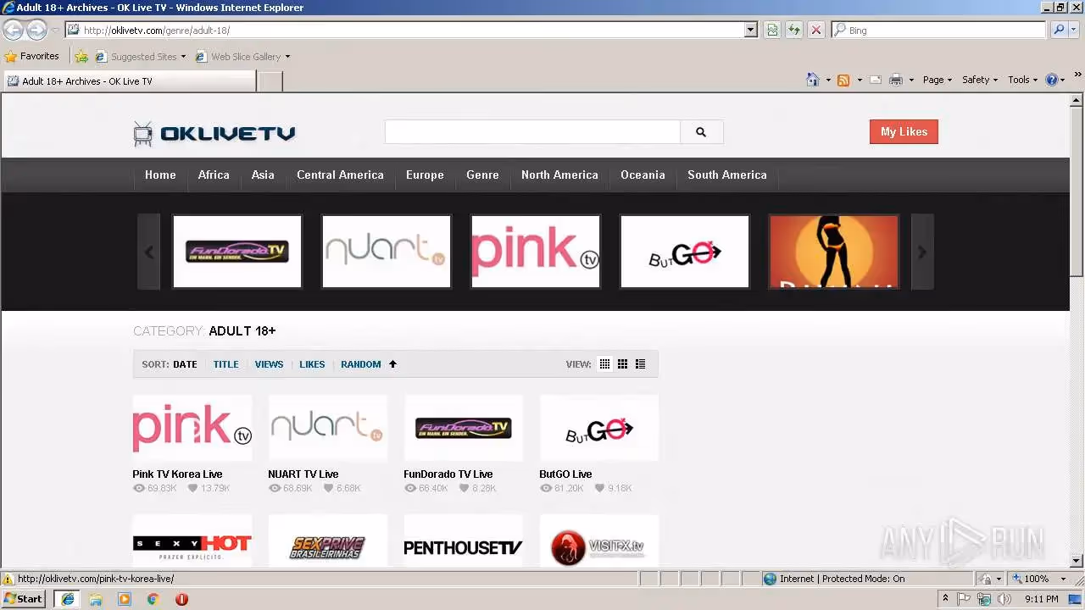Select the Adult 18+ Archives browser tab
Screen dimensions: 1085x610
tap(130, 81)
